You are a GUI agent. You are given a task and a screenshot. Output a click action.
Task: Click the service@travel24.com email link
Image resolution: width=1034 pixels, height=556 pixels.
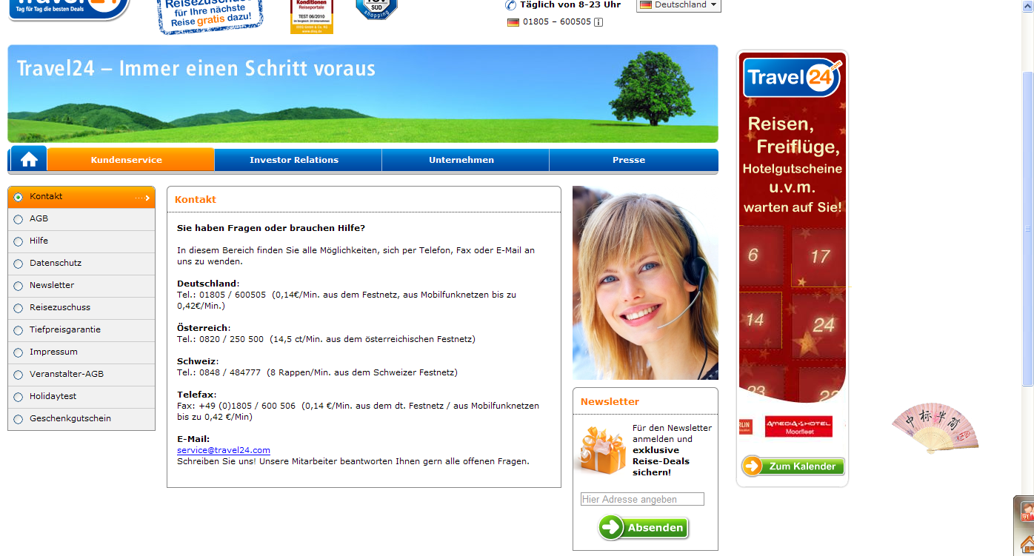224,450
